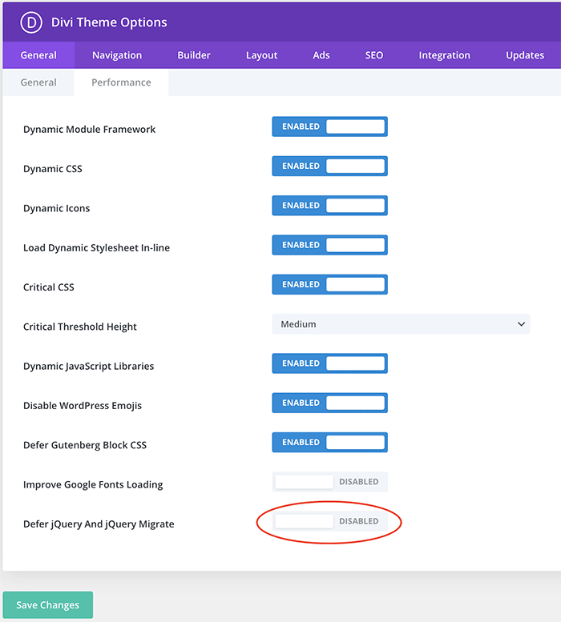
Task: Click the Medium dropdown chevron arrow
Action: (522, 324)
